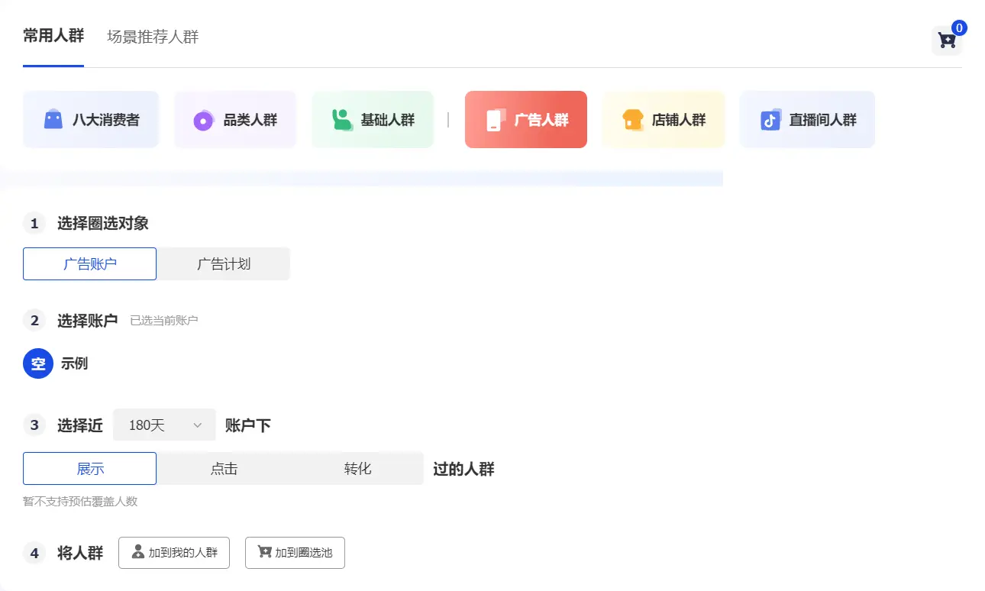
Task: Click 加到圈选池 button
Action: (295, 553)
